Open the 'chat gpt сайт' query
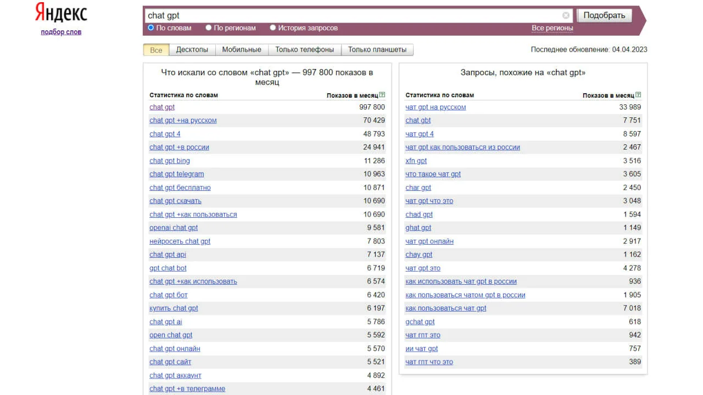The width and height of the screenshot is (703, 395). click(170, 362)
